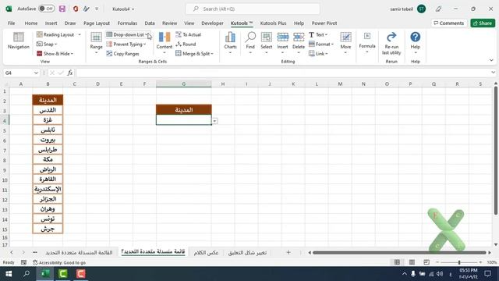The width and height of the screenshot is (499, 281).
Task: Apply the To Actual tool
Action: [189, 34]
